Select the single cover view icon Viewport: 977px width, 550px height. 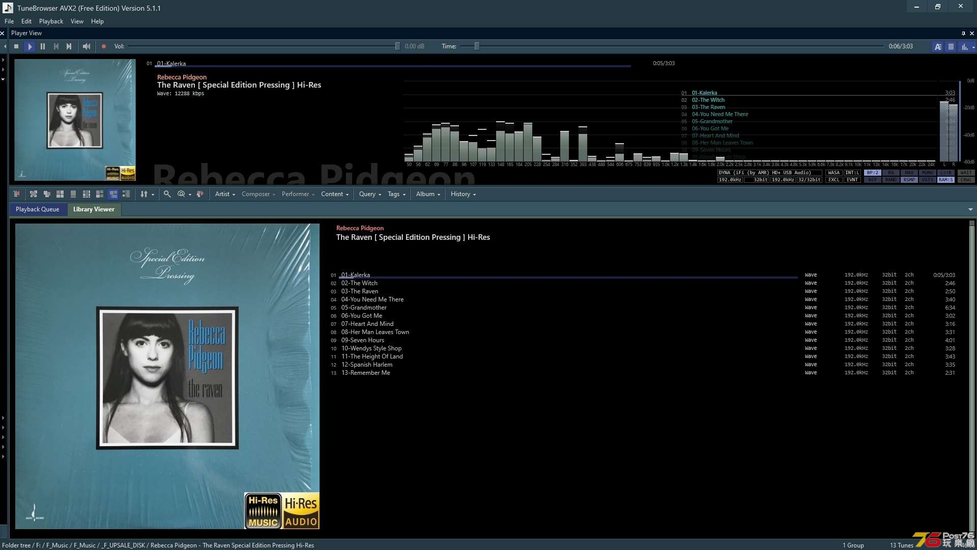tap(73, 194)
